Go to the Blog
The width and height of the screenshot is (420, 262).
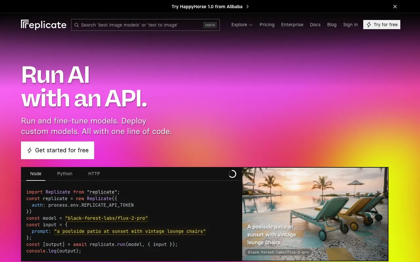click(332, 25)
